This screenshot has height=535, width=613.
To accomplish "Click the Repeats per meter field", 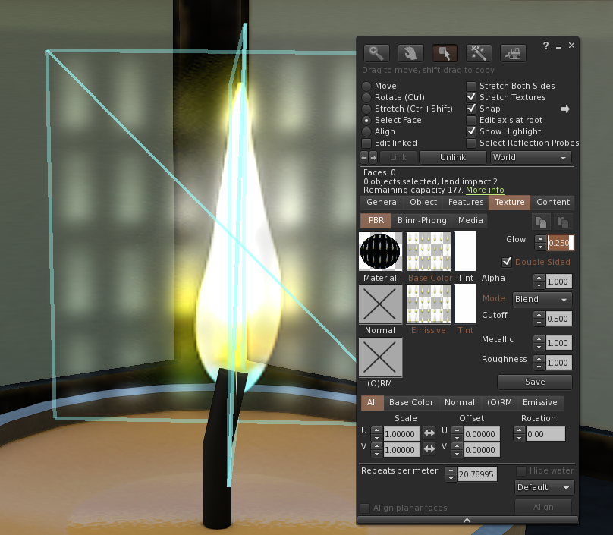I will [x=477, y=474].
